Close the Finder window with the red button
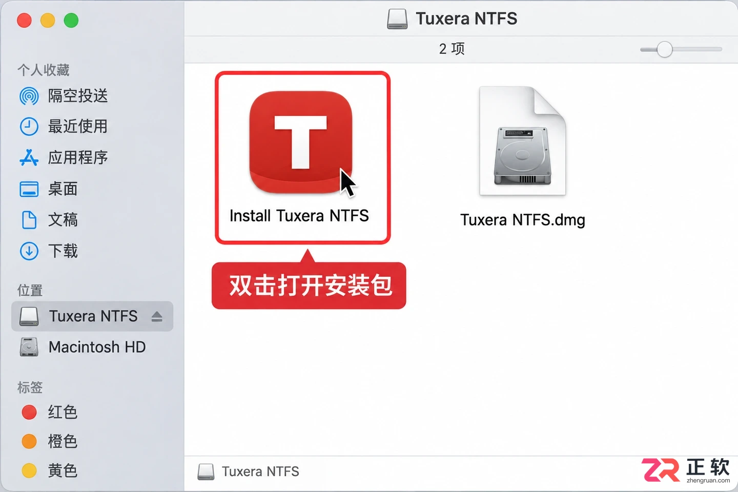Viewport: 738px width, 492px height. point(24,20)
